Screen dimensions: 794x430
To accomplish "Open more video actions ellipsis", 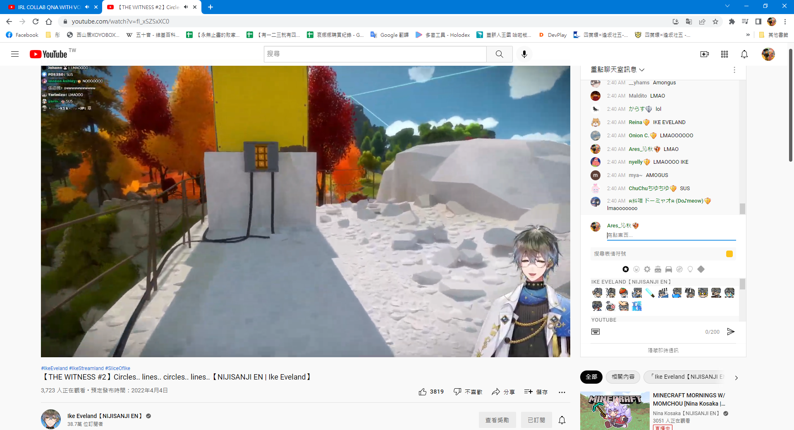I will (562, 392).
